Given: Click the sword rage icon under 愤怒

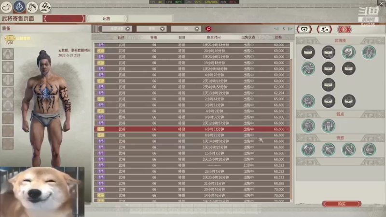Looking at the screenshot, I should 348,149.
